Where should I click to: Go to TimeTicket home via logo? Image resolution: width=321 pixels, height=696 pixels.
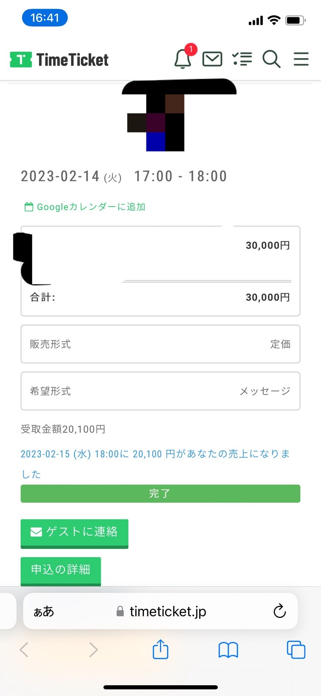click(59, 60)
